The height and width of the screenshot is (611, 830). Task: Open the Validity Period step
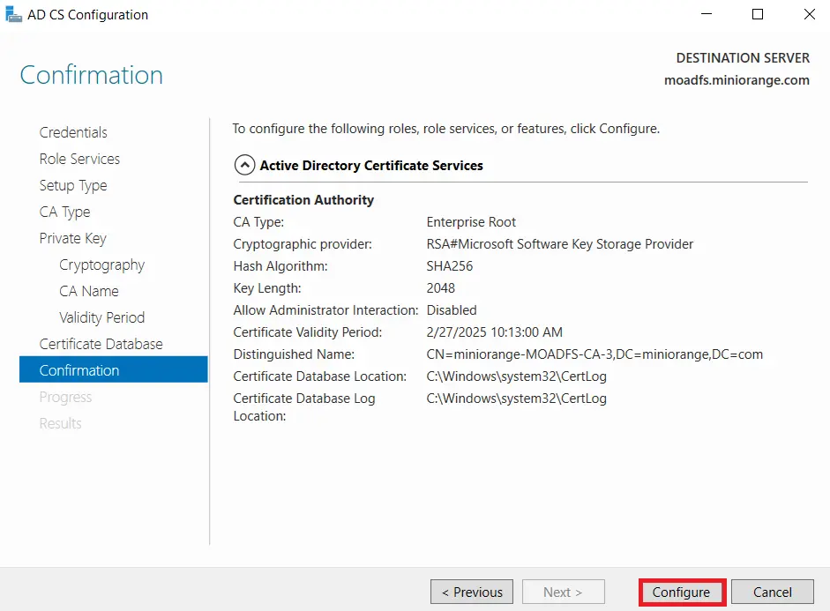[104, 317]
